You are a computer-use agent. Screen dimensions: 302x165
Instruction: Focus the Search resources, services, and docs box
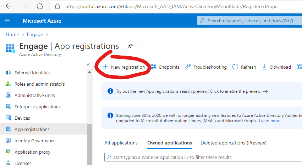[x=249, y=21]
